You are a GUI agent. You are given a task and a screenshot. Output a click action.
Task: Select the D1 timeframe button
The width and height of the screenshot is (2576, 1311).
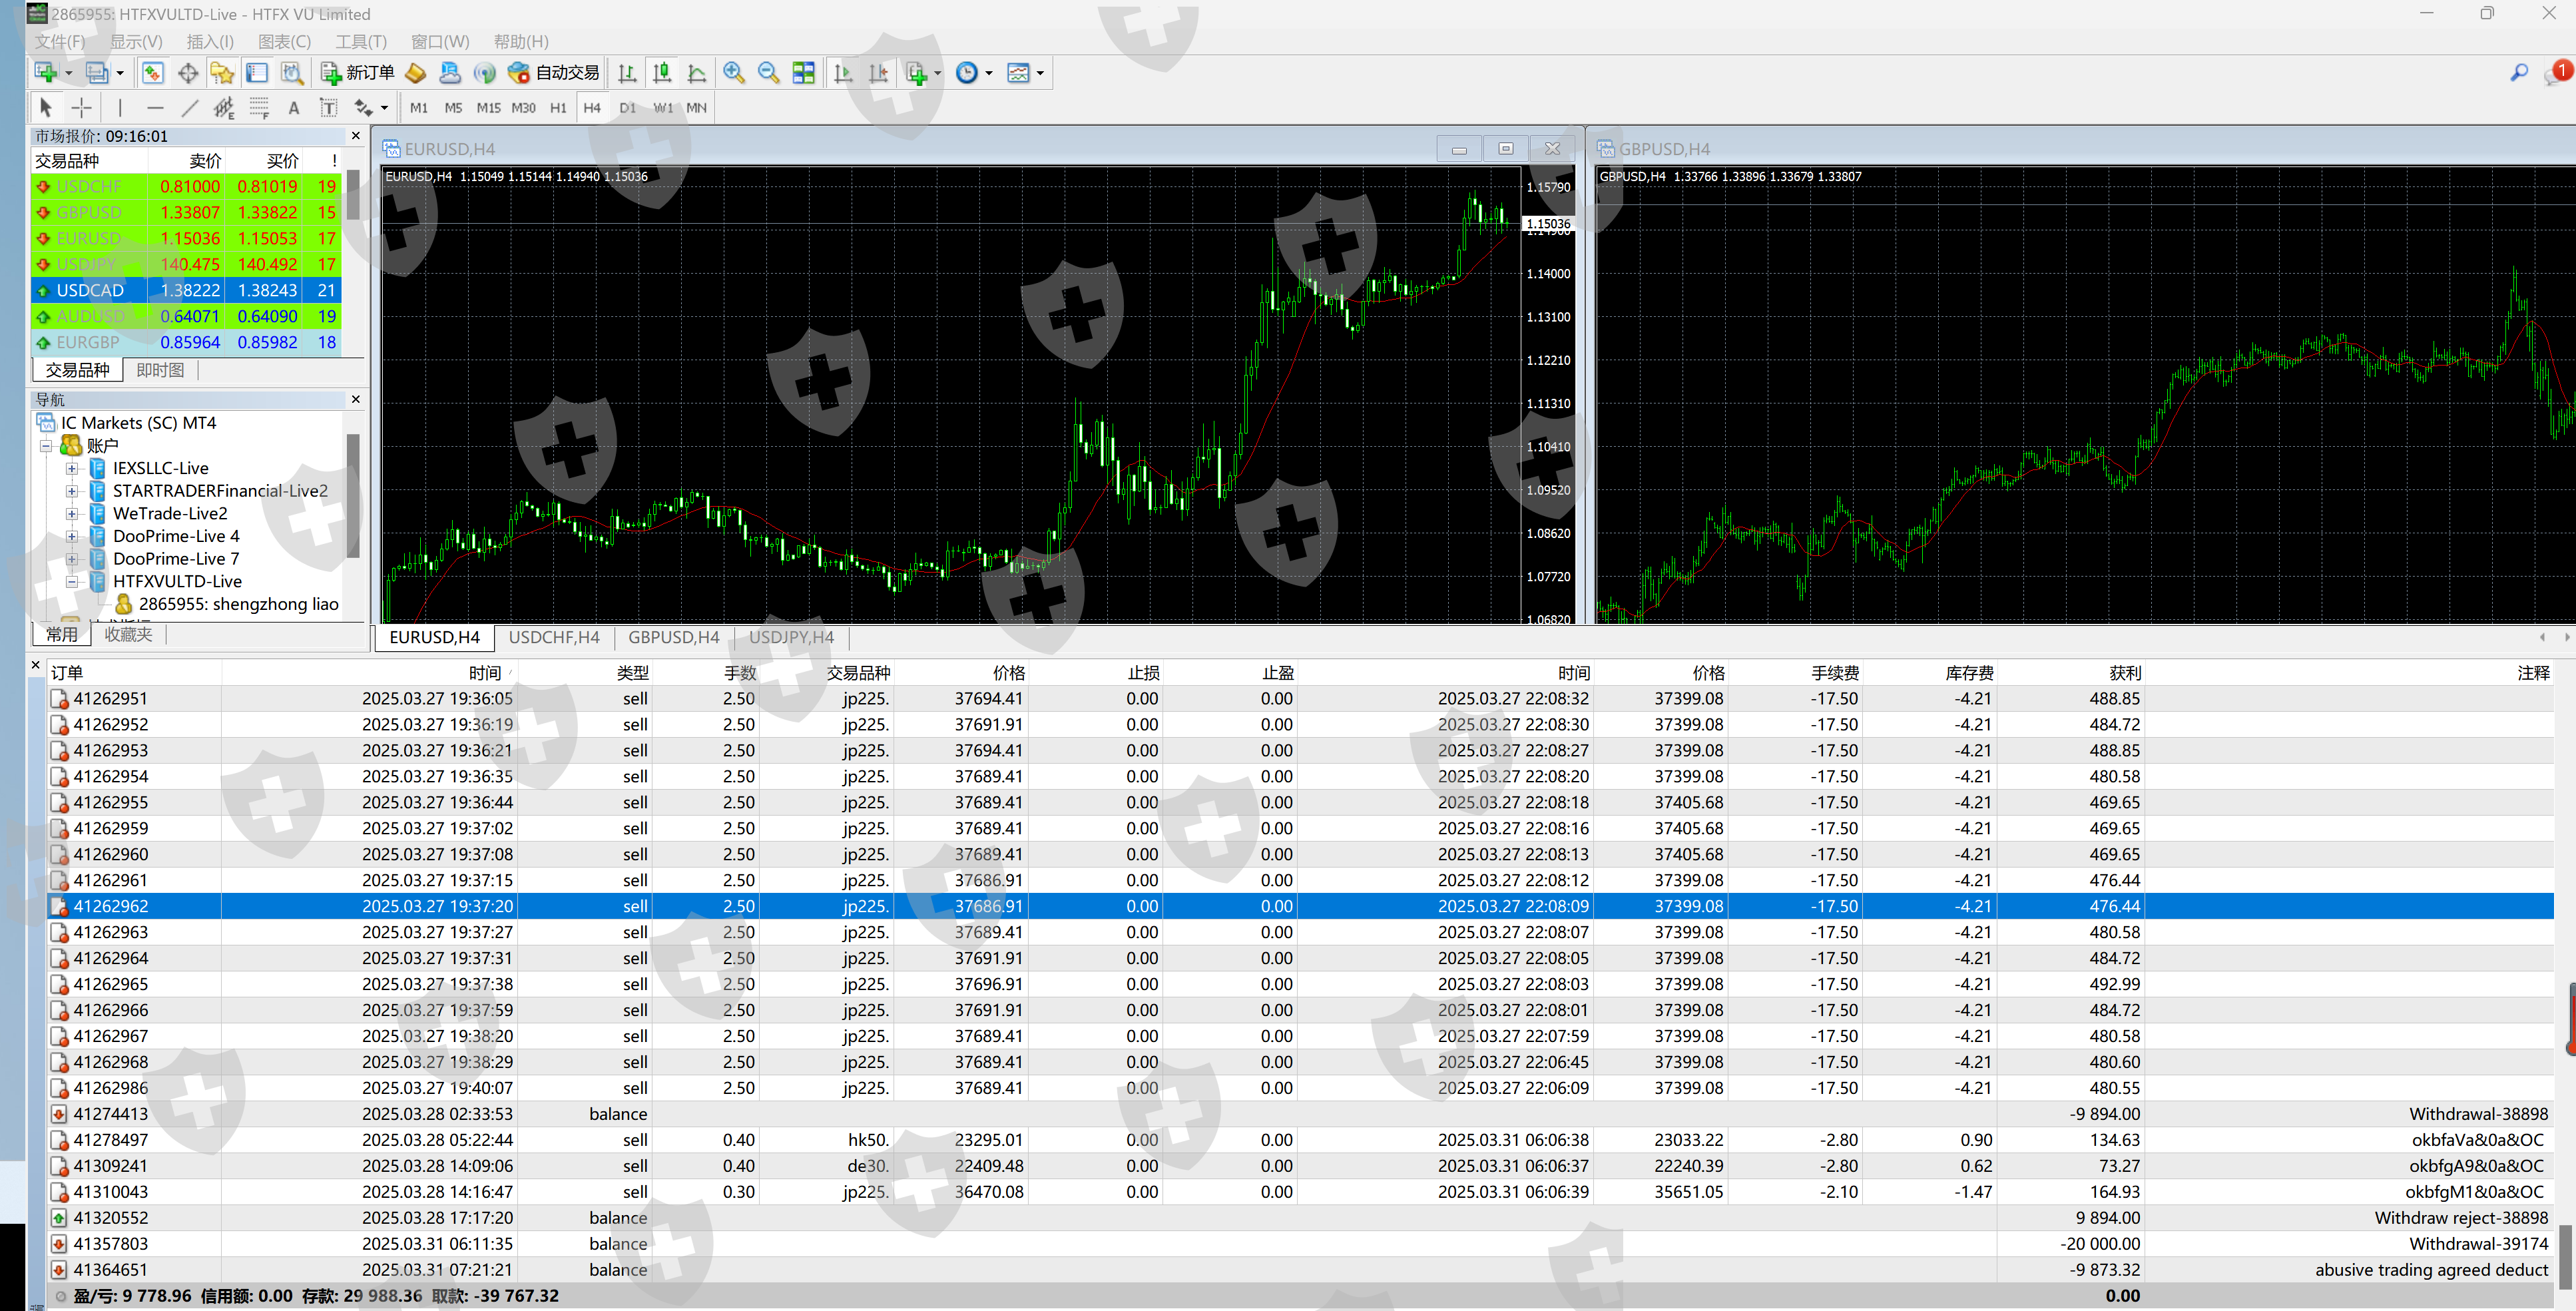627,108
